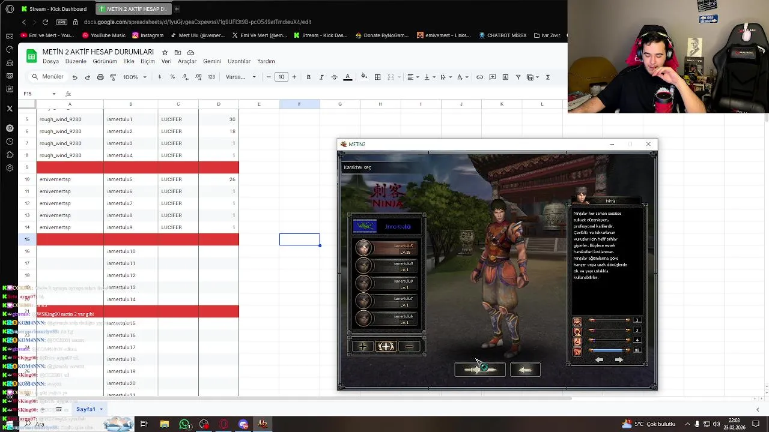The height and width of the screenshot is (432, 769).
Task: Apply italic formatting
Action: pyautogui.click(x=321, y=77)
